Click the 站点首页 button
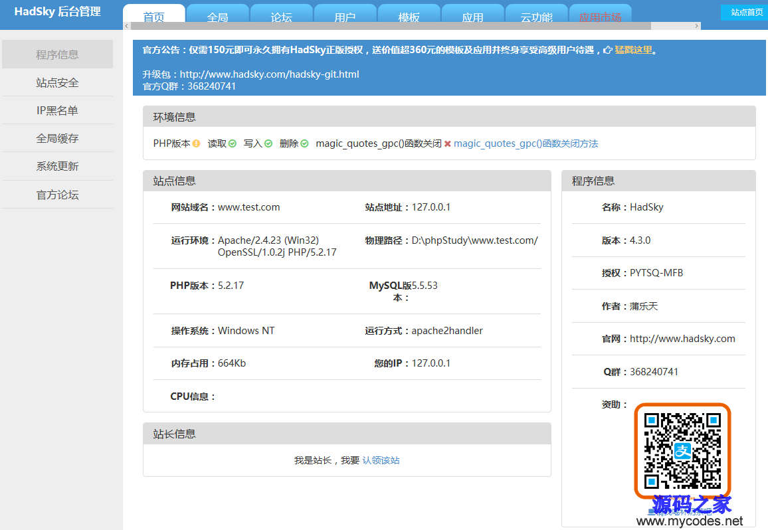 coord(746,12)
